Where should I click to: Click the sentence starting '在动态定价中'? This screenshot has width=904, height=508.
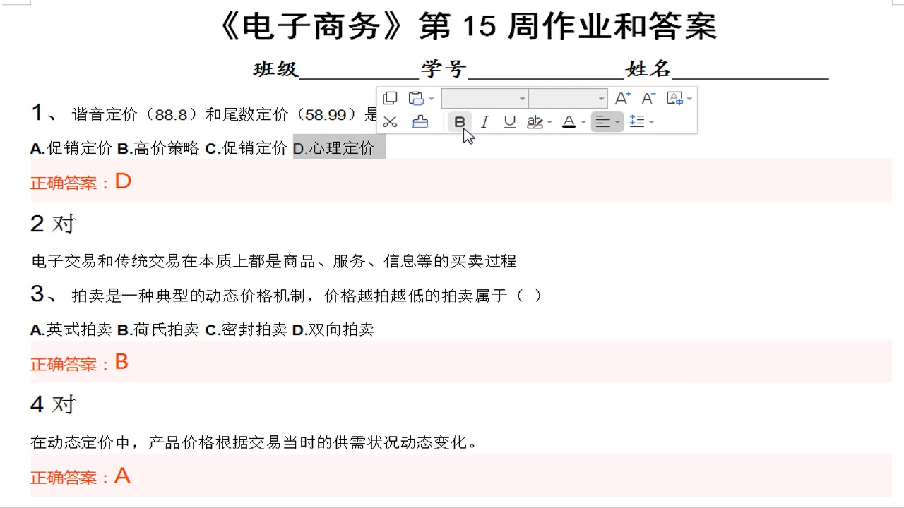coord(254,442)
